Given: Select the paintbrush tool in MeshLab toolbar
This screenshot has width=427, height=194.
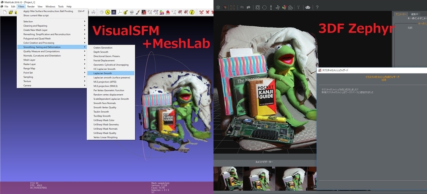Looking at the screenshot, I should (138, 12).
